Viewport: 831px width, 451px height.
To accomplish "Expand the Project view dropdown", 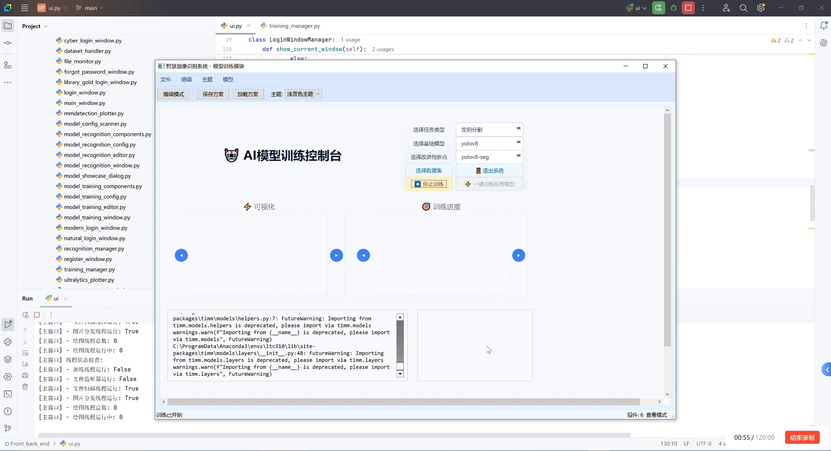I will (x=35, y=26).
